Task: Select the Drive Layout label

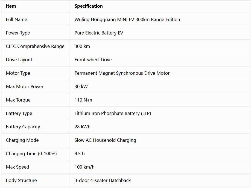Action: click(x=19, y=60)
